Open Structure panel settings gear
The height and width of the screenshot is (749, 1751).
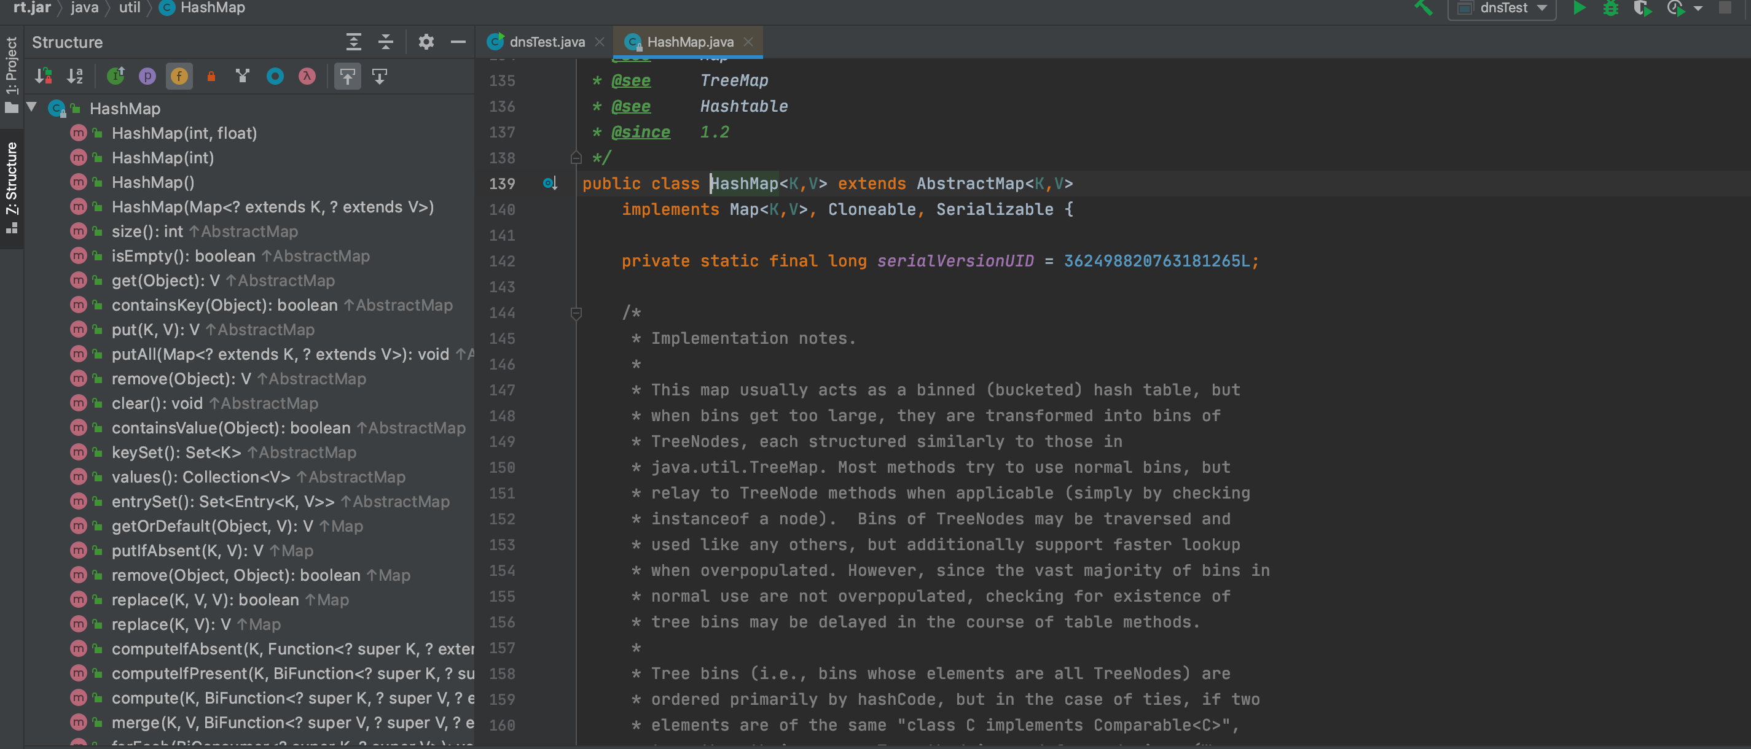point(426,42)
